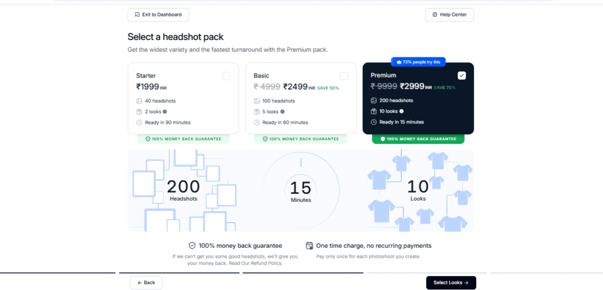Image resolution: width=603 pixels, height=290 pixels.
Task: Click the struck-through ₹9999 price
Action: click(384, 87)
